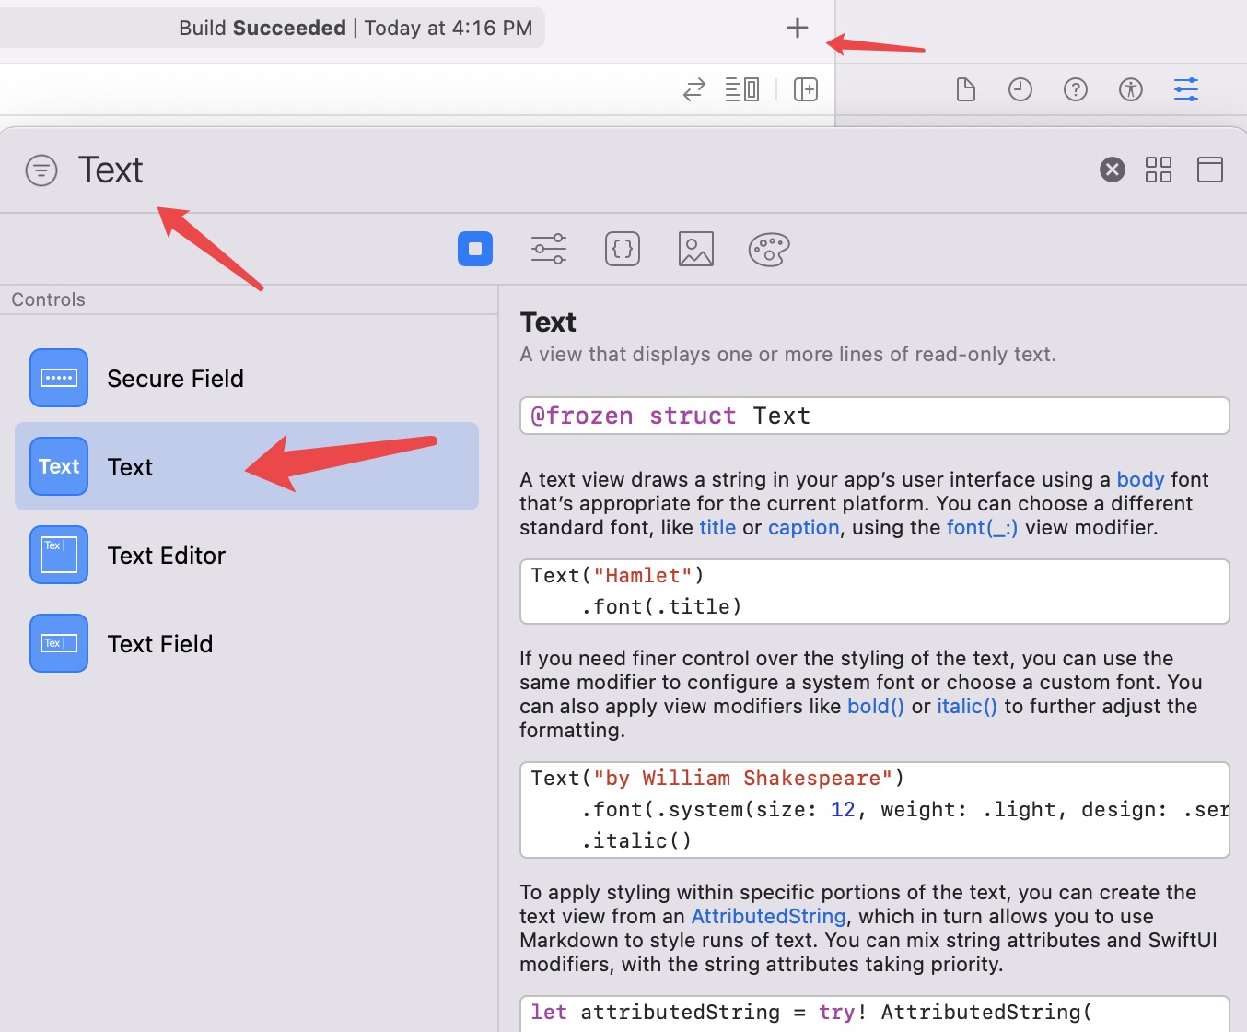Select the Modifiers library tab
Viewport: 1247px width, 1032px height.
(x=549, y=249)
